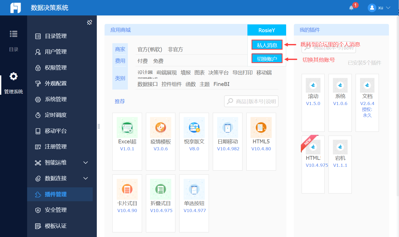The image size is (399, 237).
Task: Filter by 非官方 merchant
Action: pos(175,49)
